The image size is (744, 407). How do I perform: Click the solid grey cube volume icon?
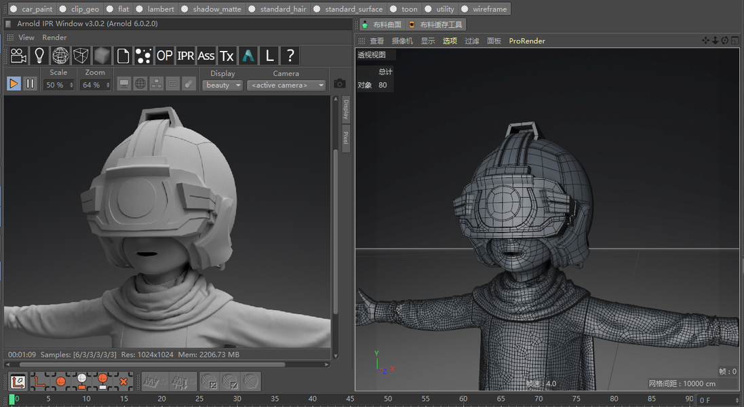102,56
